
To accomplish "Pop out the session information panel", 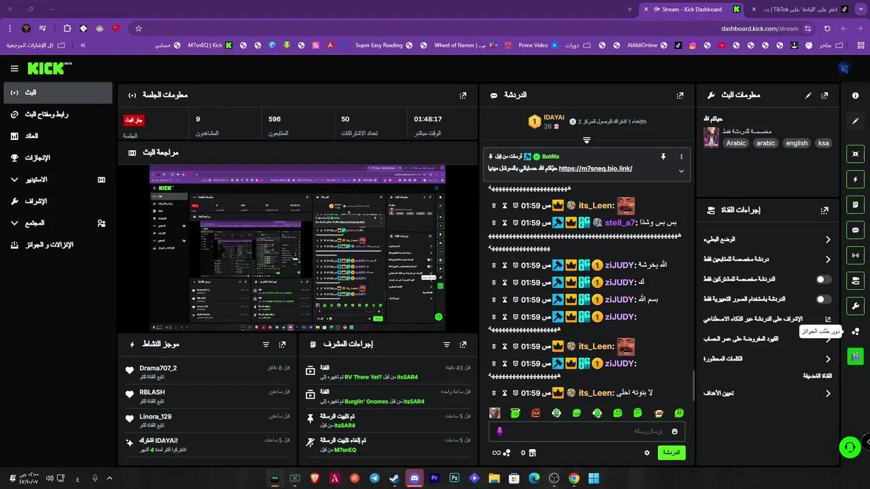I will (x=463, y=96).
